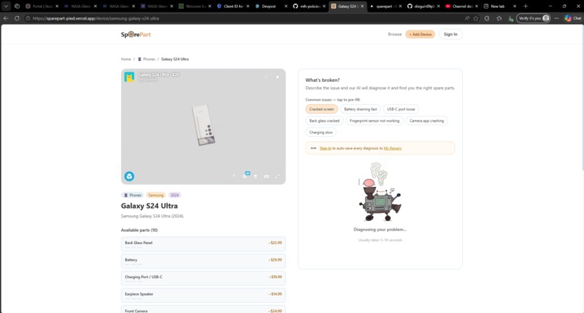Image resolution: width=584 pixels, height=313 pixels.
Task: Close the Devpost browser tab
Action: [286, 6]
